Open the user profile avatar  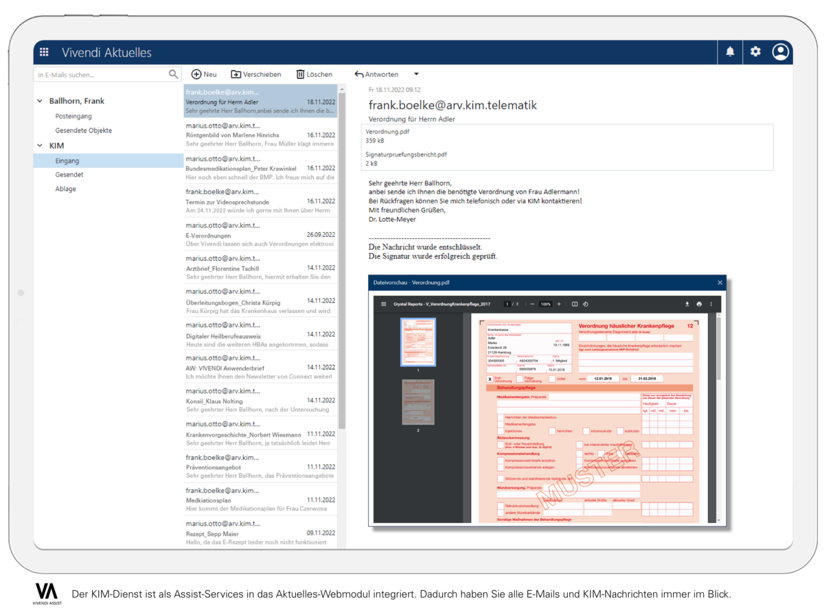click(780, 51)
